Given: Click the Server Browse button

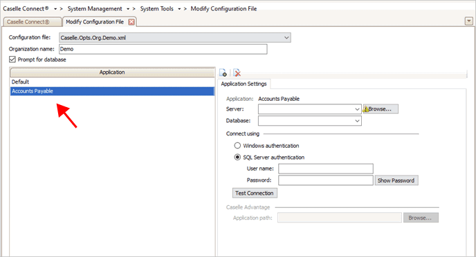Looking at the screenshot, I should click(381, 109).
